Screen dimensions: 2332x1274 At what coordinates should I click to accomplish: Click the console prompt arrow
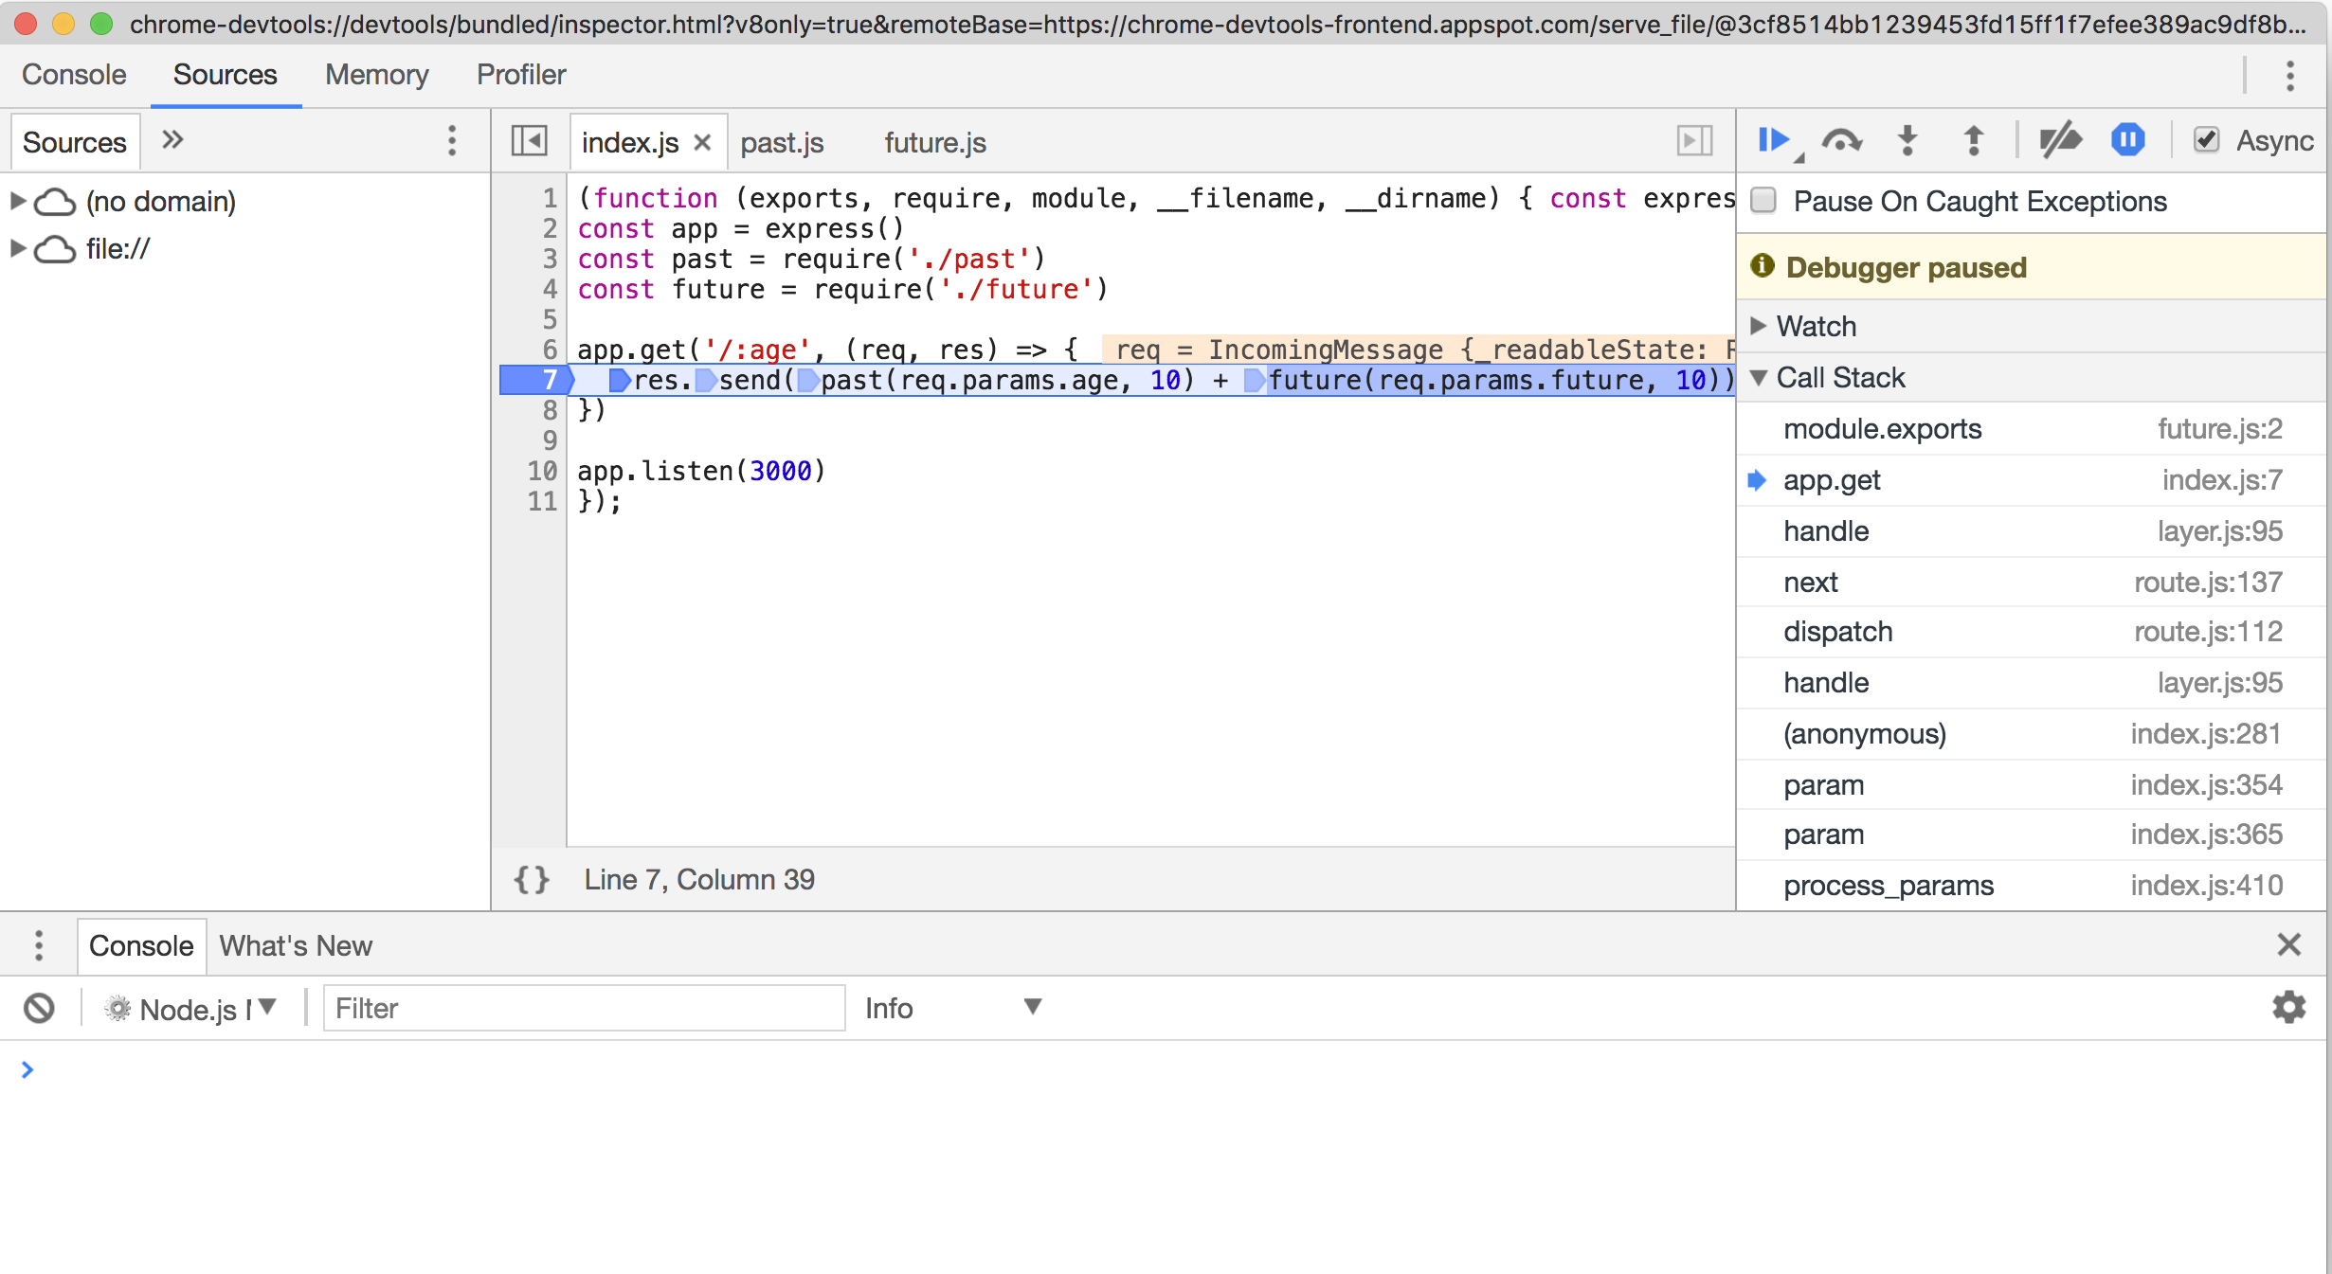(27, 1069)
